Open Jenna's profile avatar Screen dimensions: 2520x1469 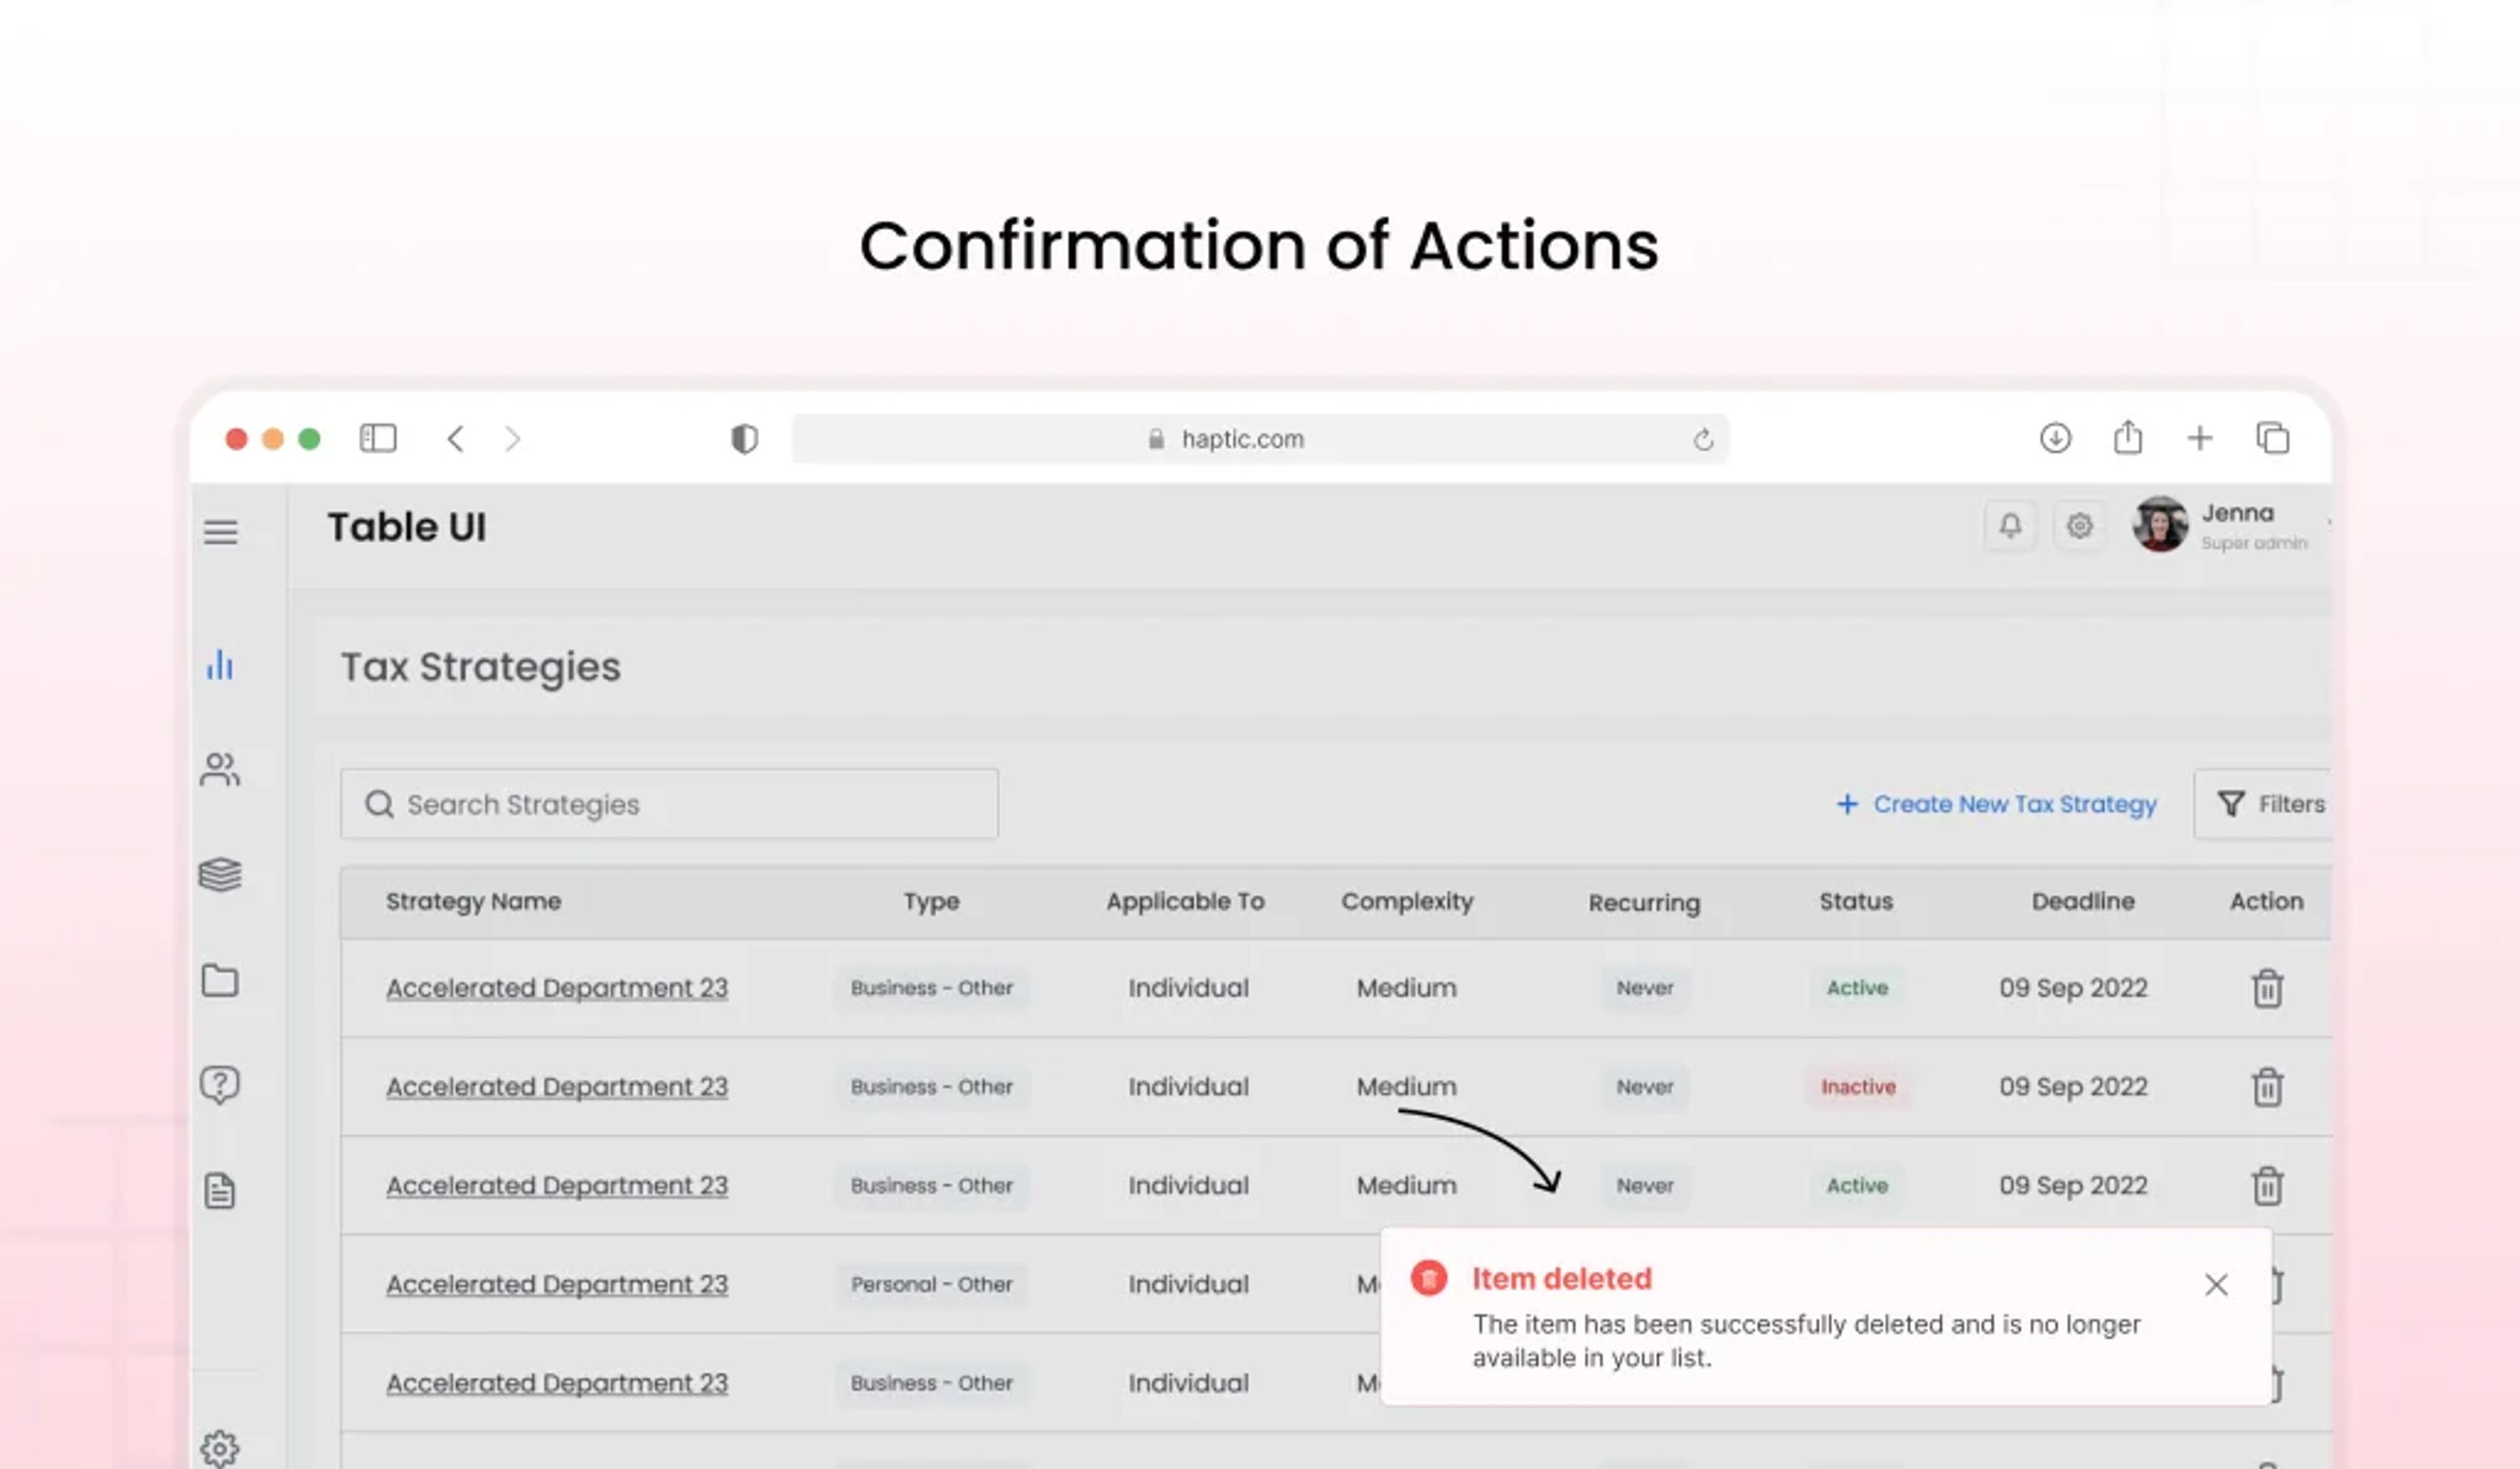pyautogui.click(x=2160, y=524)
